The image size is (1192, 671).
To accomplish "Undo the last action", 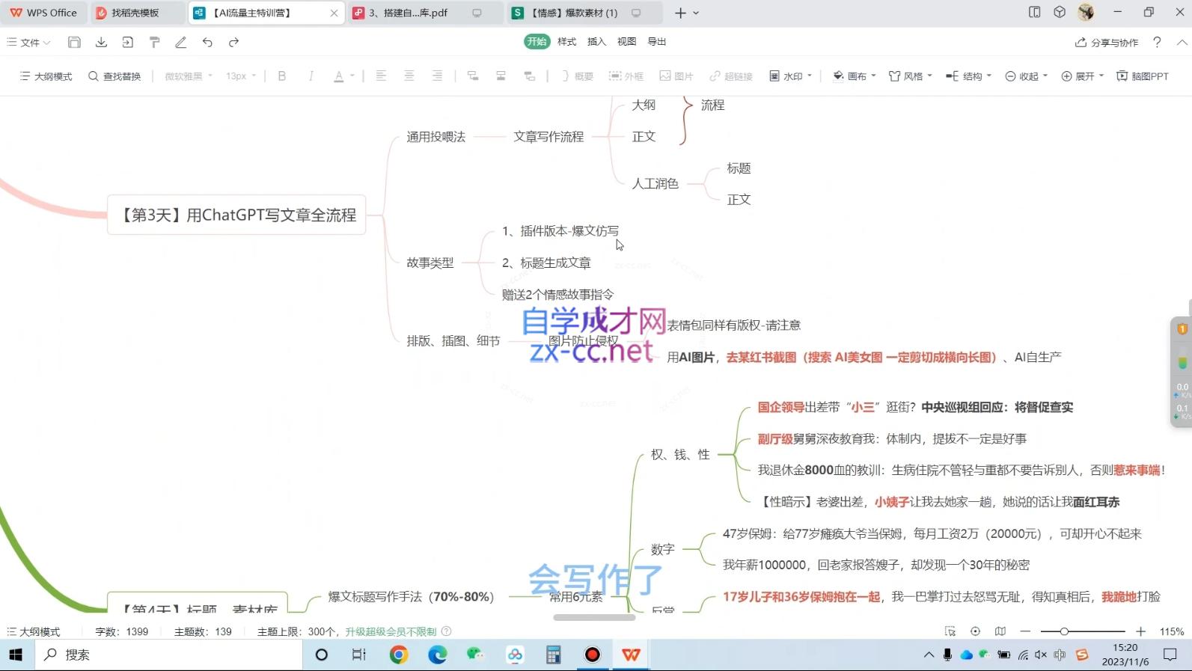I will click(x=207, y=43).
